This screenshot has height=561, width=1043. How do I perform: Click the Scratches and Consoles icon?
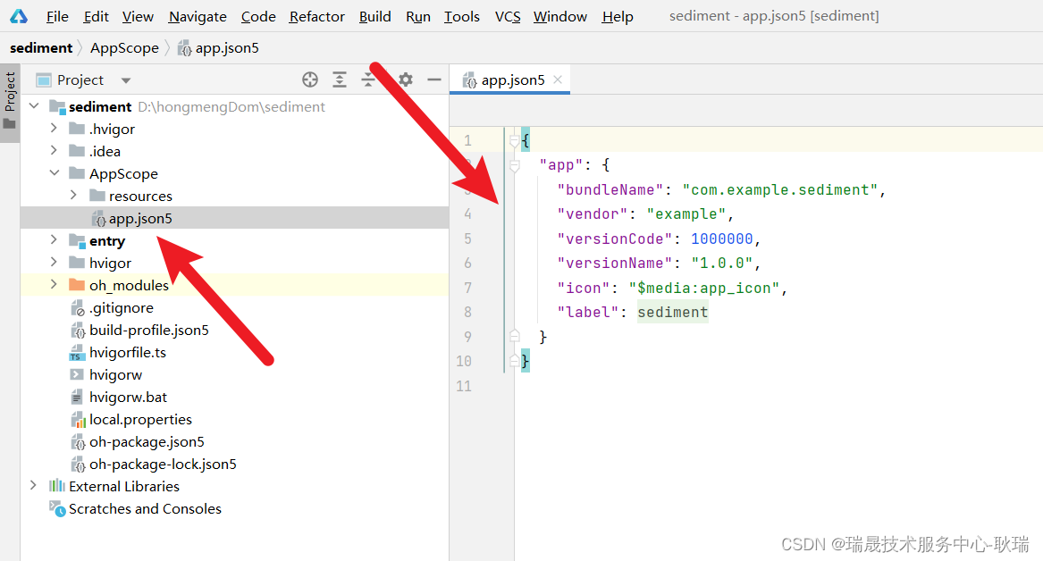[57, 508]
